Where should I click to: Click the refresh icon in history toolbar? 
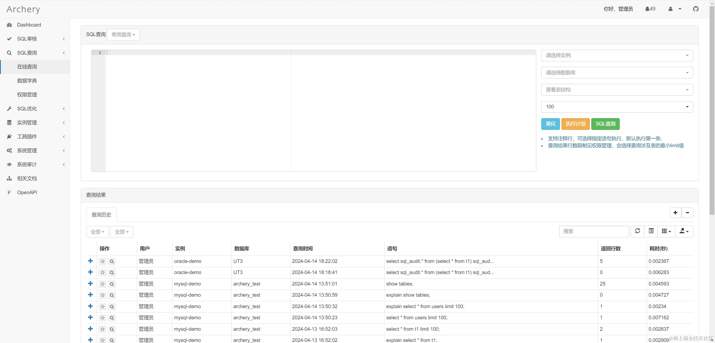[637, 231]
